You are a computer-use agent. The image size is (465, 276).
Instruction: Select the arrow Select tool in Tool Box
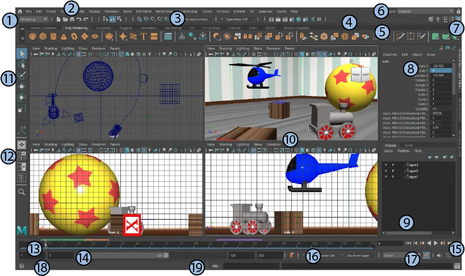22,53
